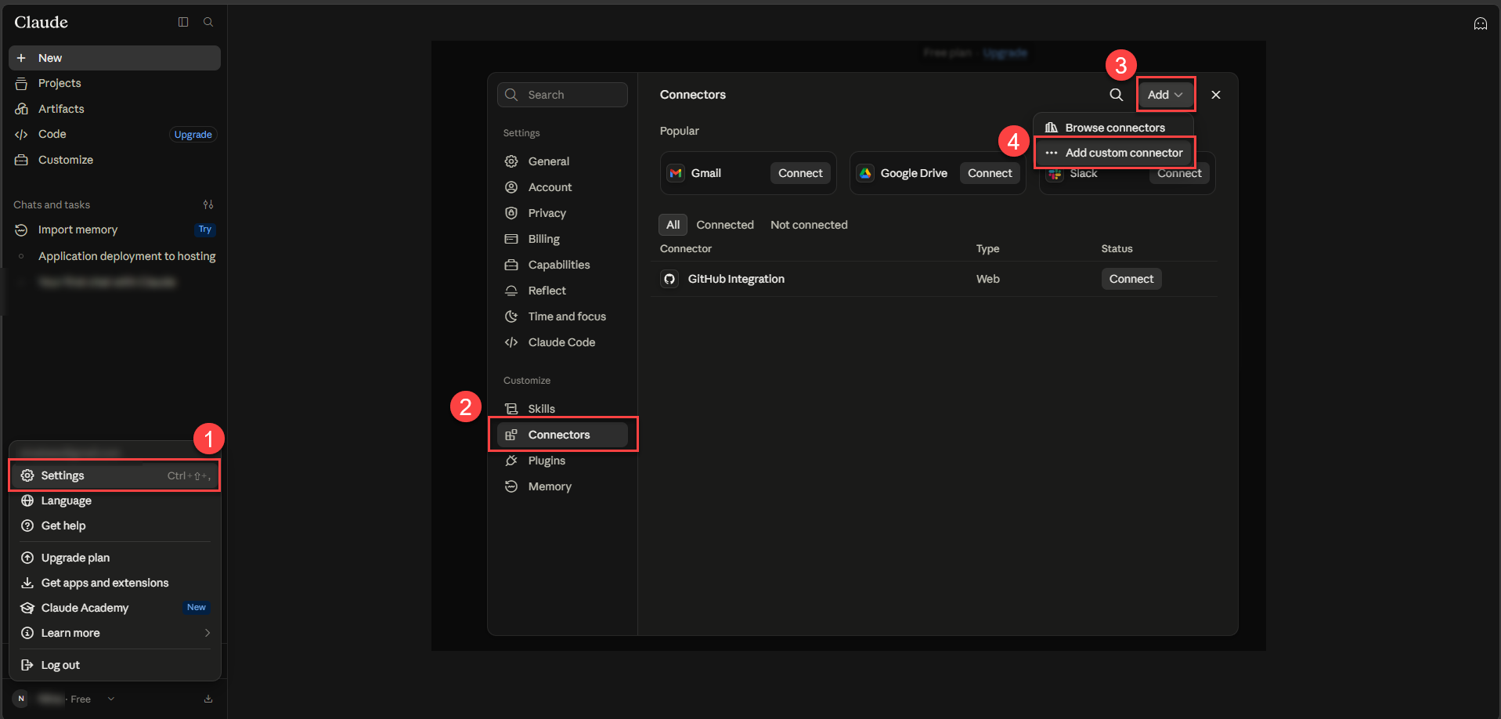Click the Connectors search magnifier icon
The width and height of the screenshot is (1501, 719).
click(x=1117, y=95)
